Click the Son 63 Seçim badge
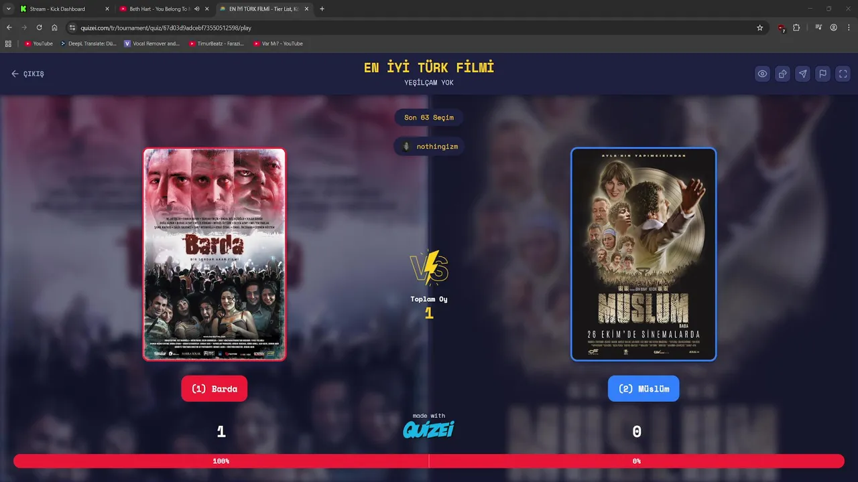Viewport: 858px width, 482px height. coord(429,117)
